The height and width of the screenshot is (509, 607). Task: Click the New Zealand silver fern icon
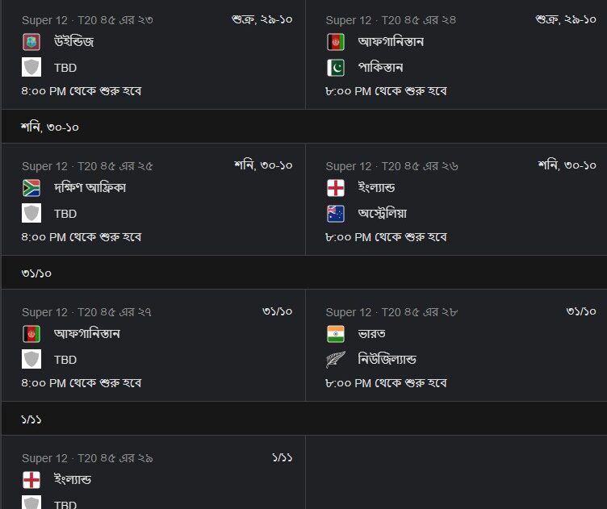(335, 360)
